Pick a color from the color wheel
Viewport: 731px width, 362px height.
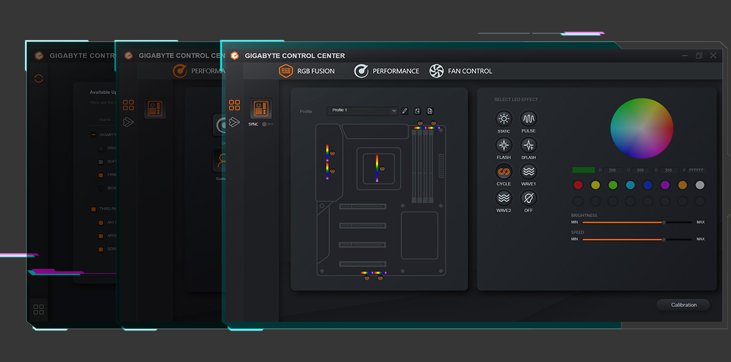(x=642, y=128)
